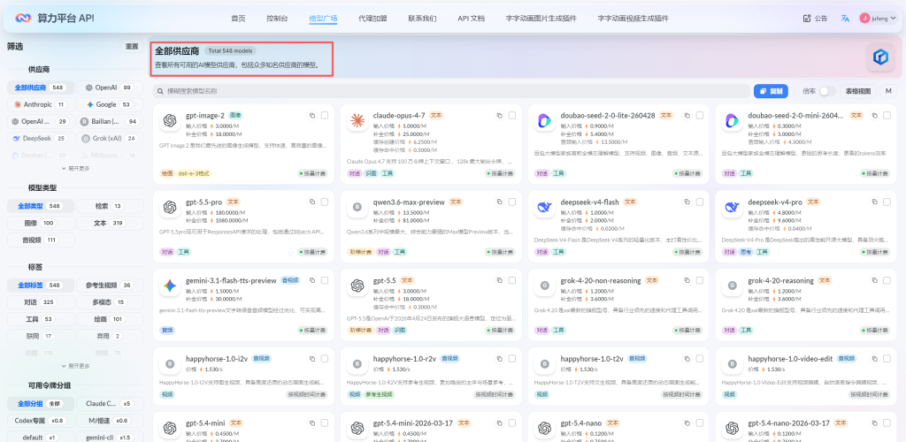Tick the doubao-seed-2-0-lite-260428 checkbox

[700, 116]
